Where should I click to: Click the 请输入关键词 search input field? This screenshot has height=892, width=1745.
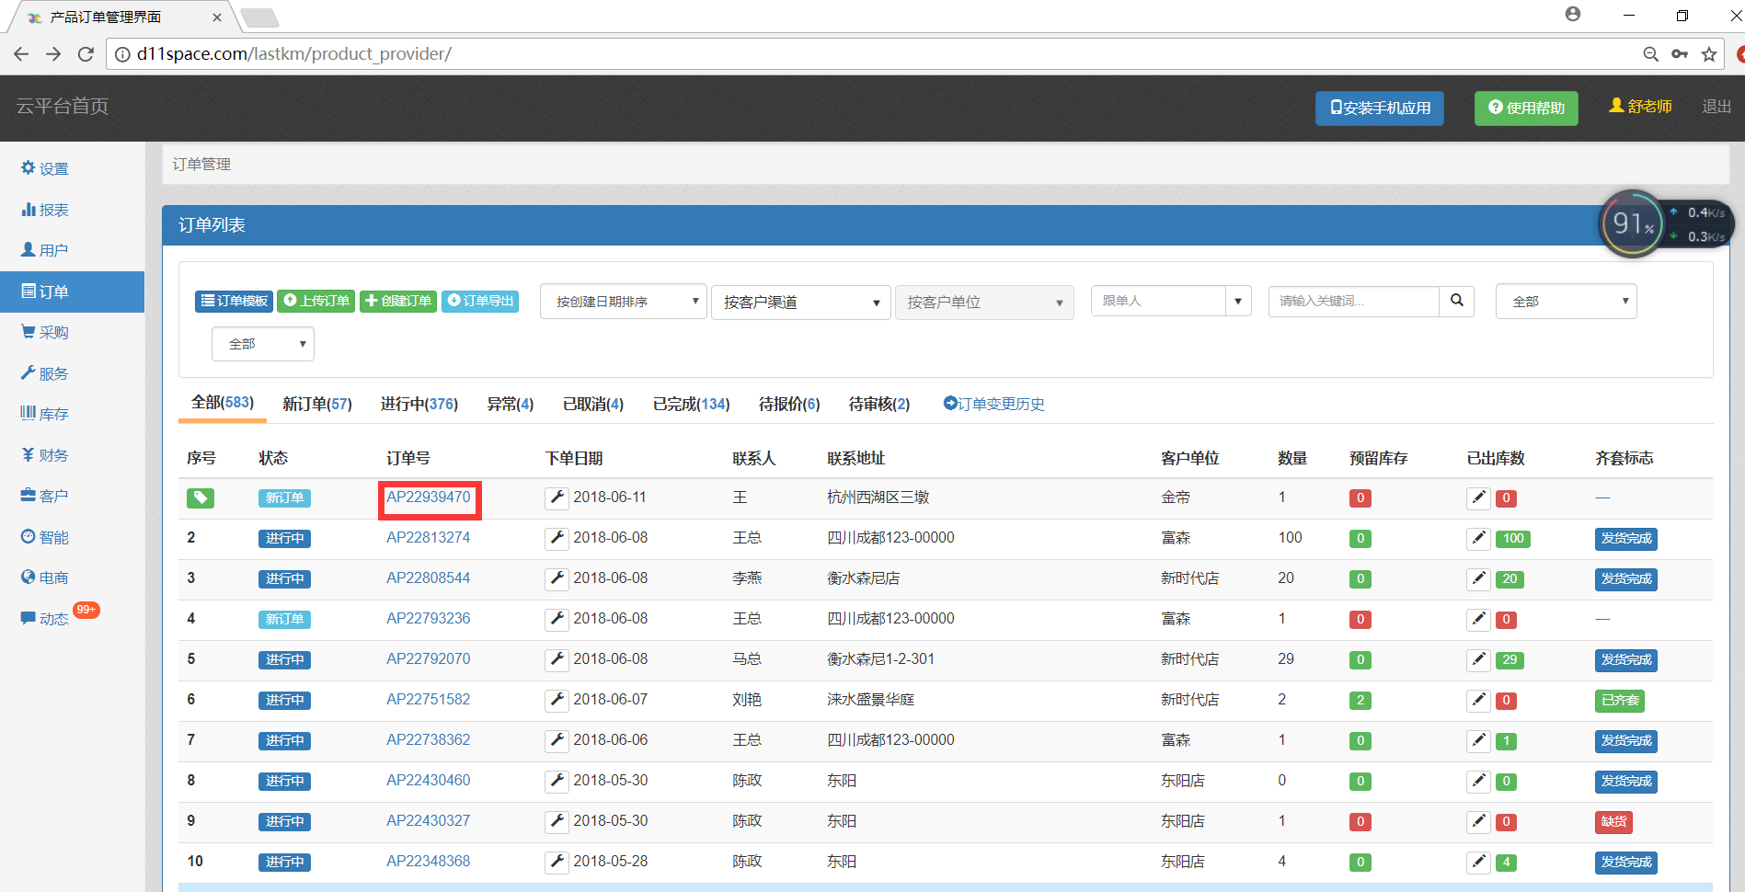[x=1353, y=301]
